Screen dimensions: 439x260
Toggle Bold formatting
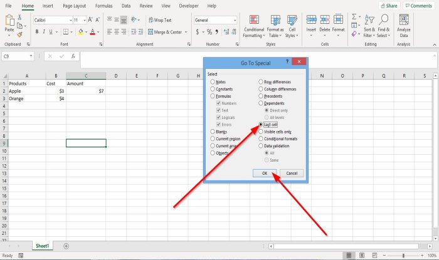point(37,32)
